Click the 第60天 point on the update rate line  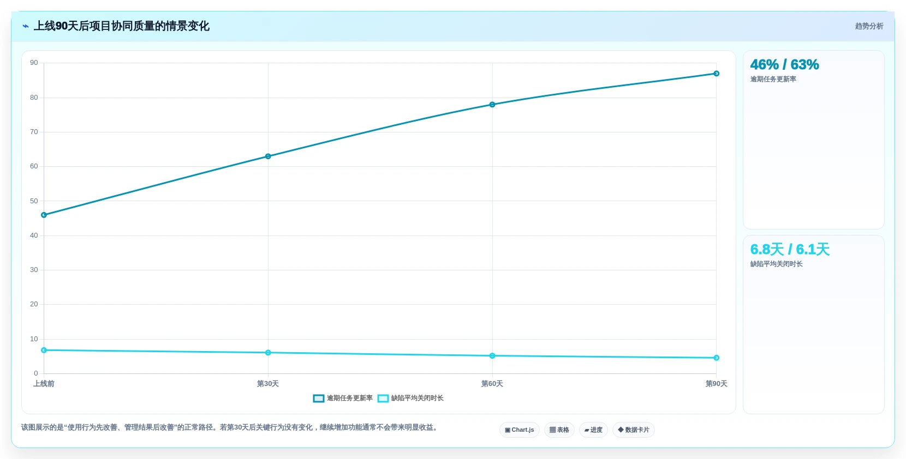pyautogui.click(x=492, y=105)
